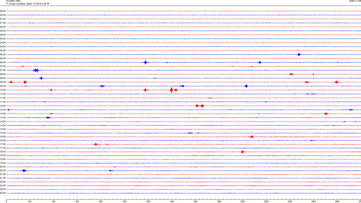This screenshot has height=203, width=361.
Task: Click the 26m tick label on the time axis
Action: click(314, 201)
